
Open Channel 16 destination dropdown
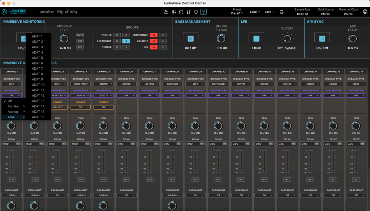click(356, 96)
